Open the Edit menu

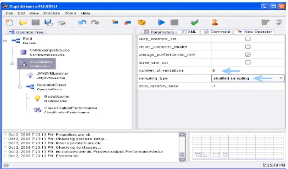tap(21, 13)
